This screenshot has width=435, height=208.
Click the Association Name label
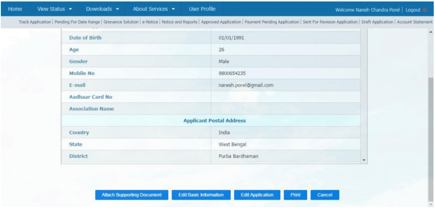click(x=92, y=109)
